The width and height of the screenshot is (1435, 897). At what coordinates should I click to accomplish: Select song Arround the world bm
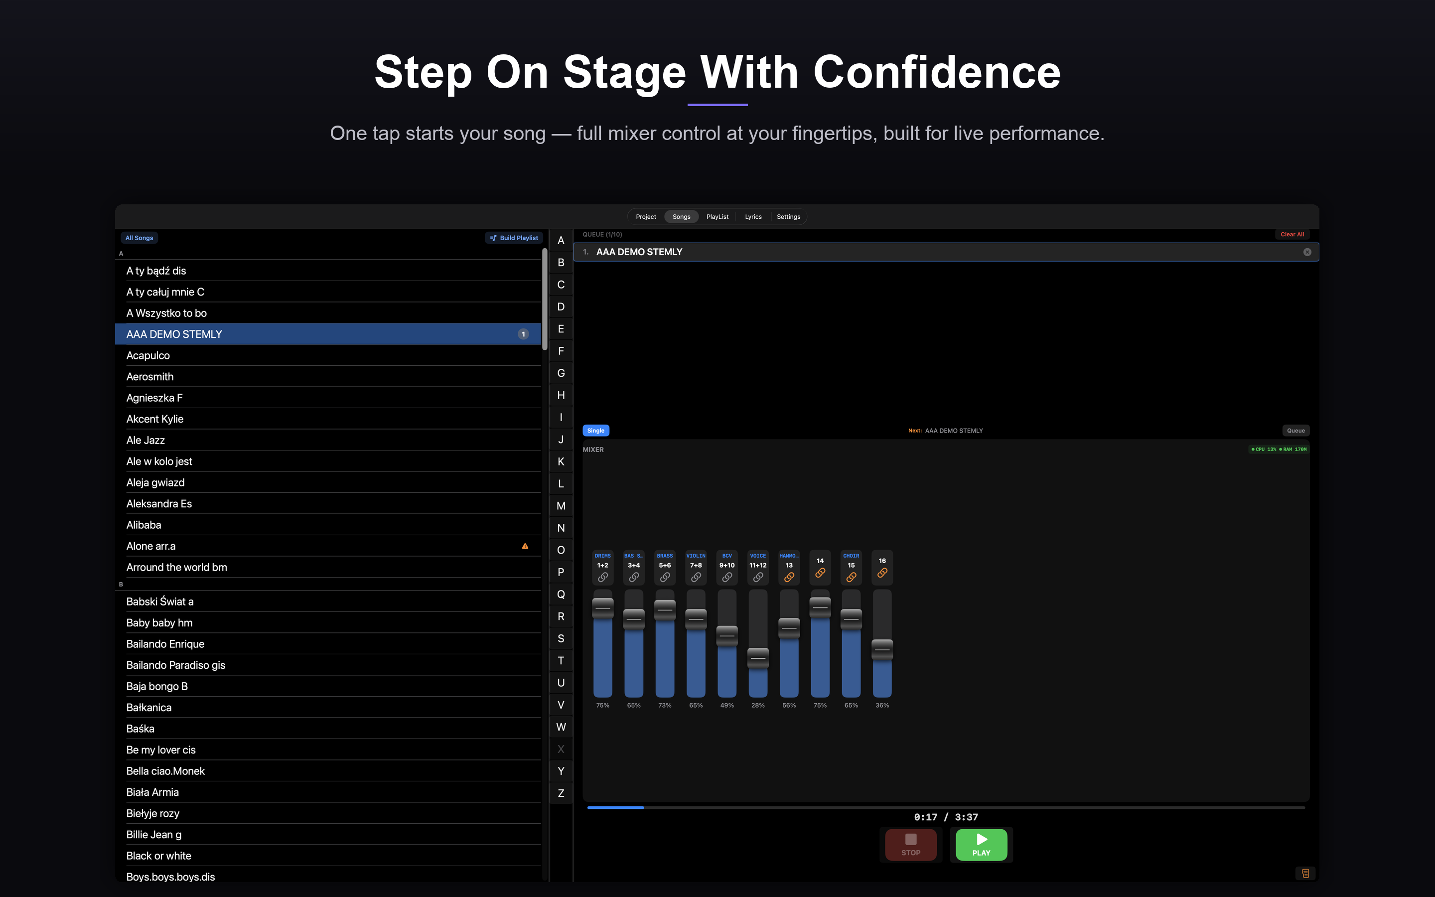(x=328, y=567)
